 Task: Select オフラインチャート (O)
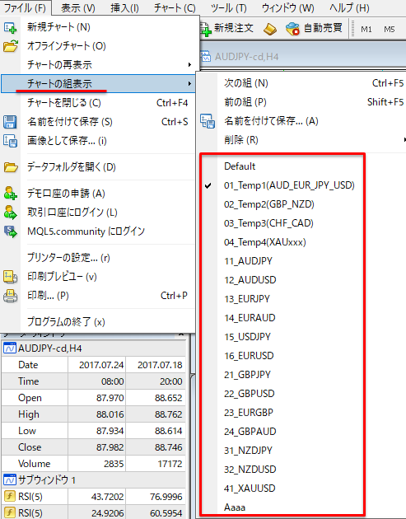[98, 46]
